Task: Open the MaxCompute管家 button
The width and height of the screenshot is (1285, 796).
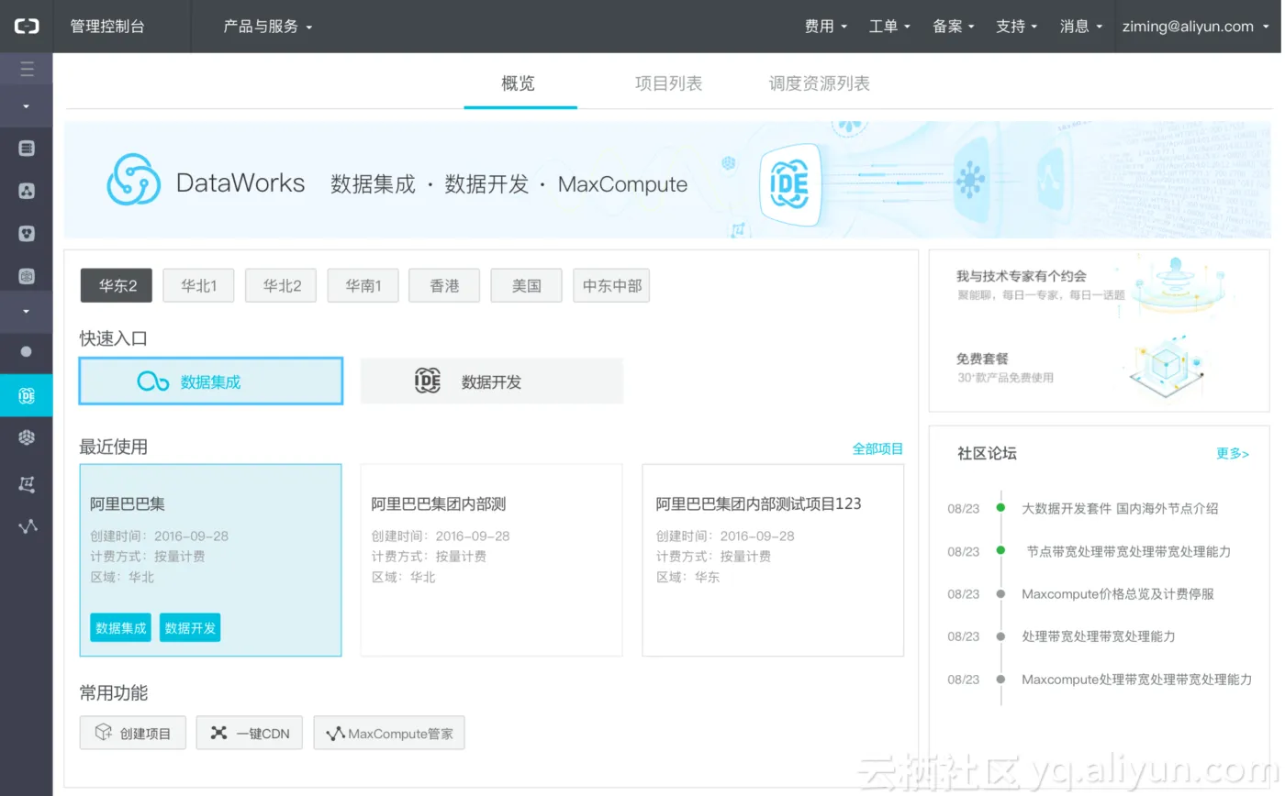Action: point(389,733)
